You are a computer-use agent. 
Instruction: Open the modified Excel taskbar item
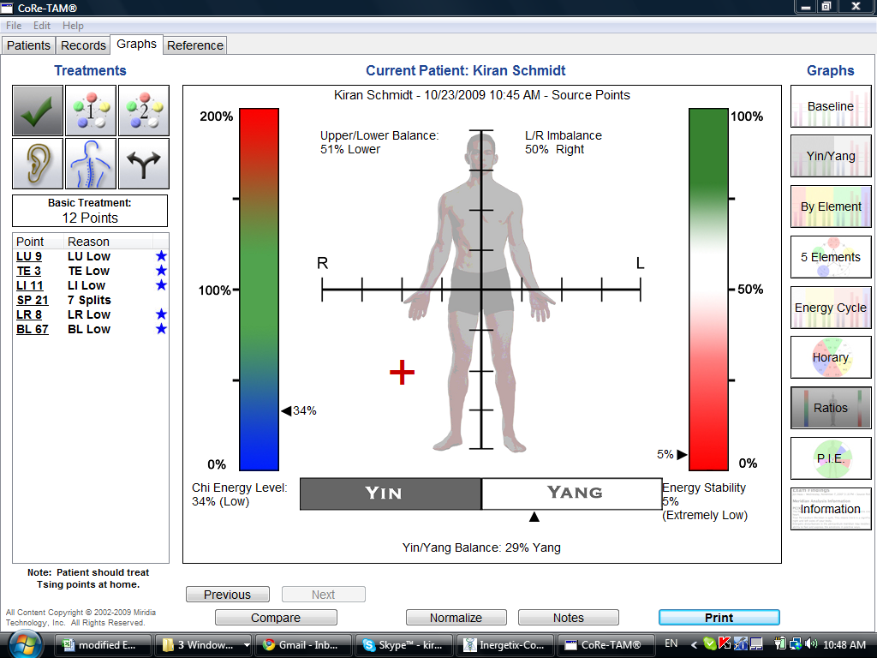(x=103, y=644)
